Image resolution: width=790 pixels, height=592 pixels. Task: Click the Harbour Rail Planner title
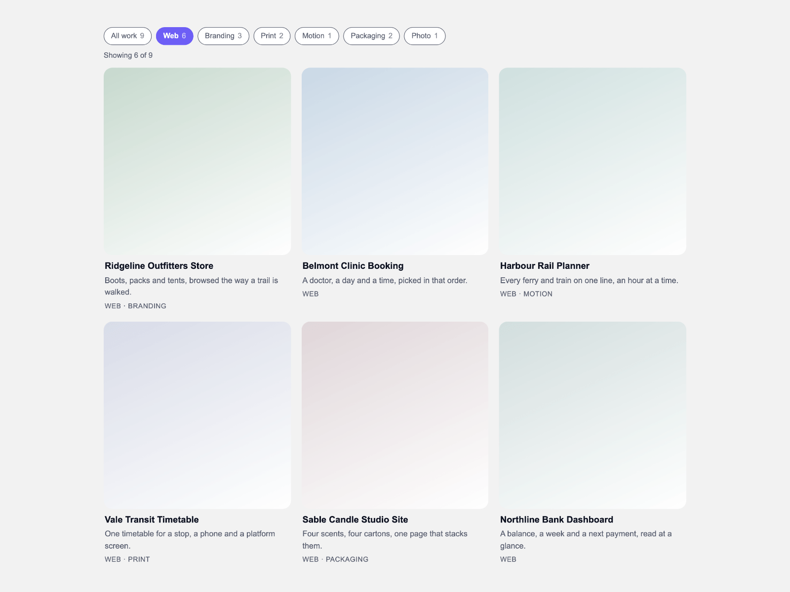point(545,266)
